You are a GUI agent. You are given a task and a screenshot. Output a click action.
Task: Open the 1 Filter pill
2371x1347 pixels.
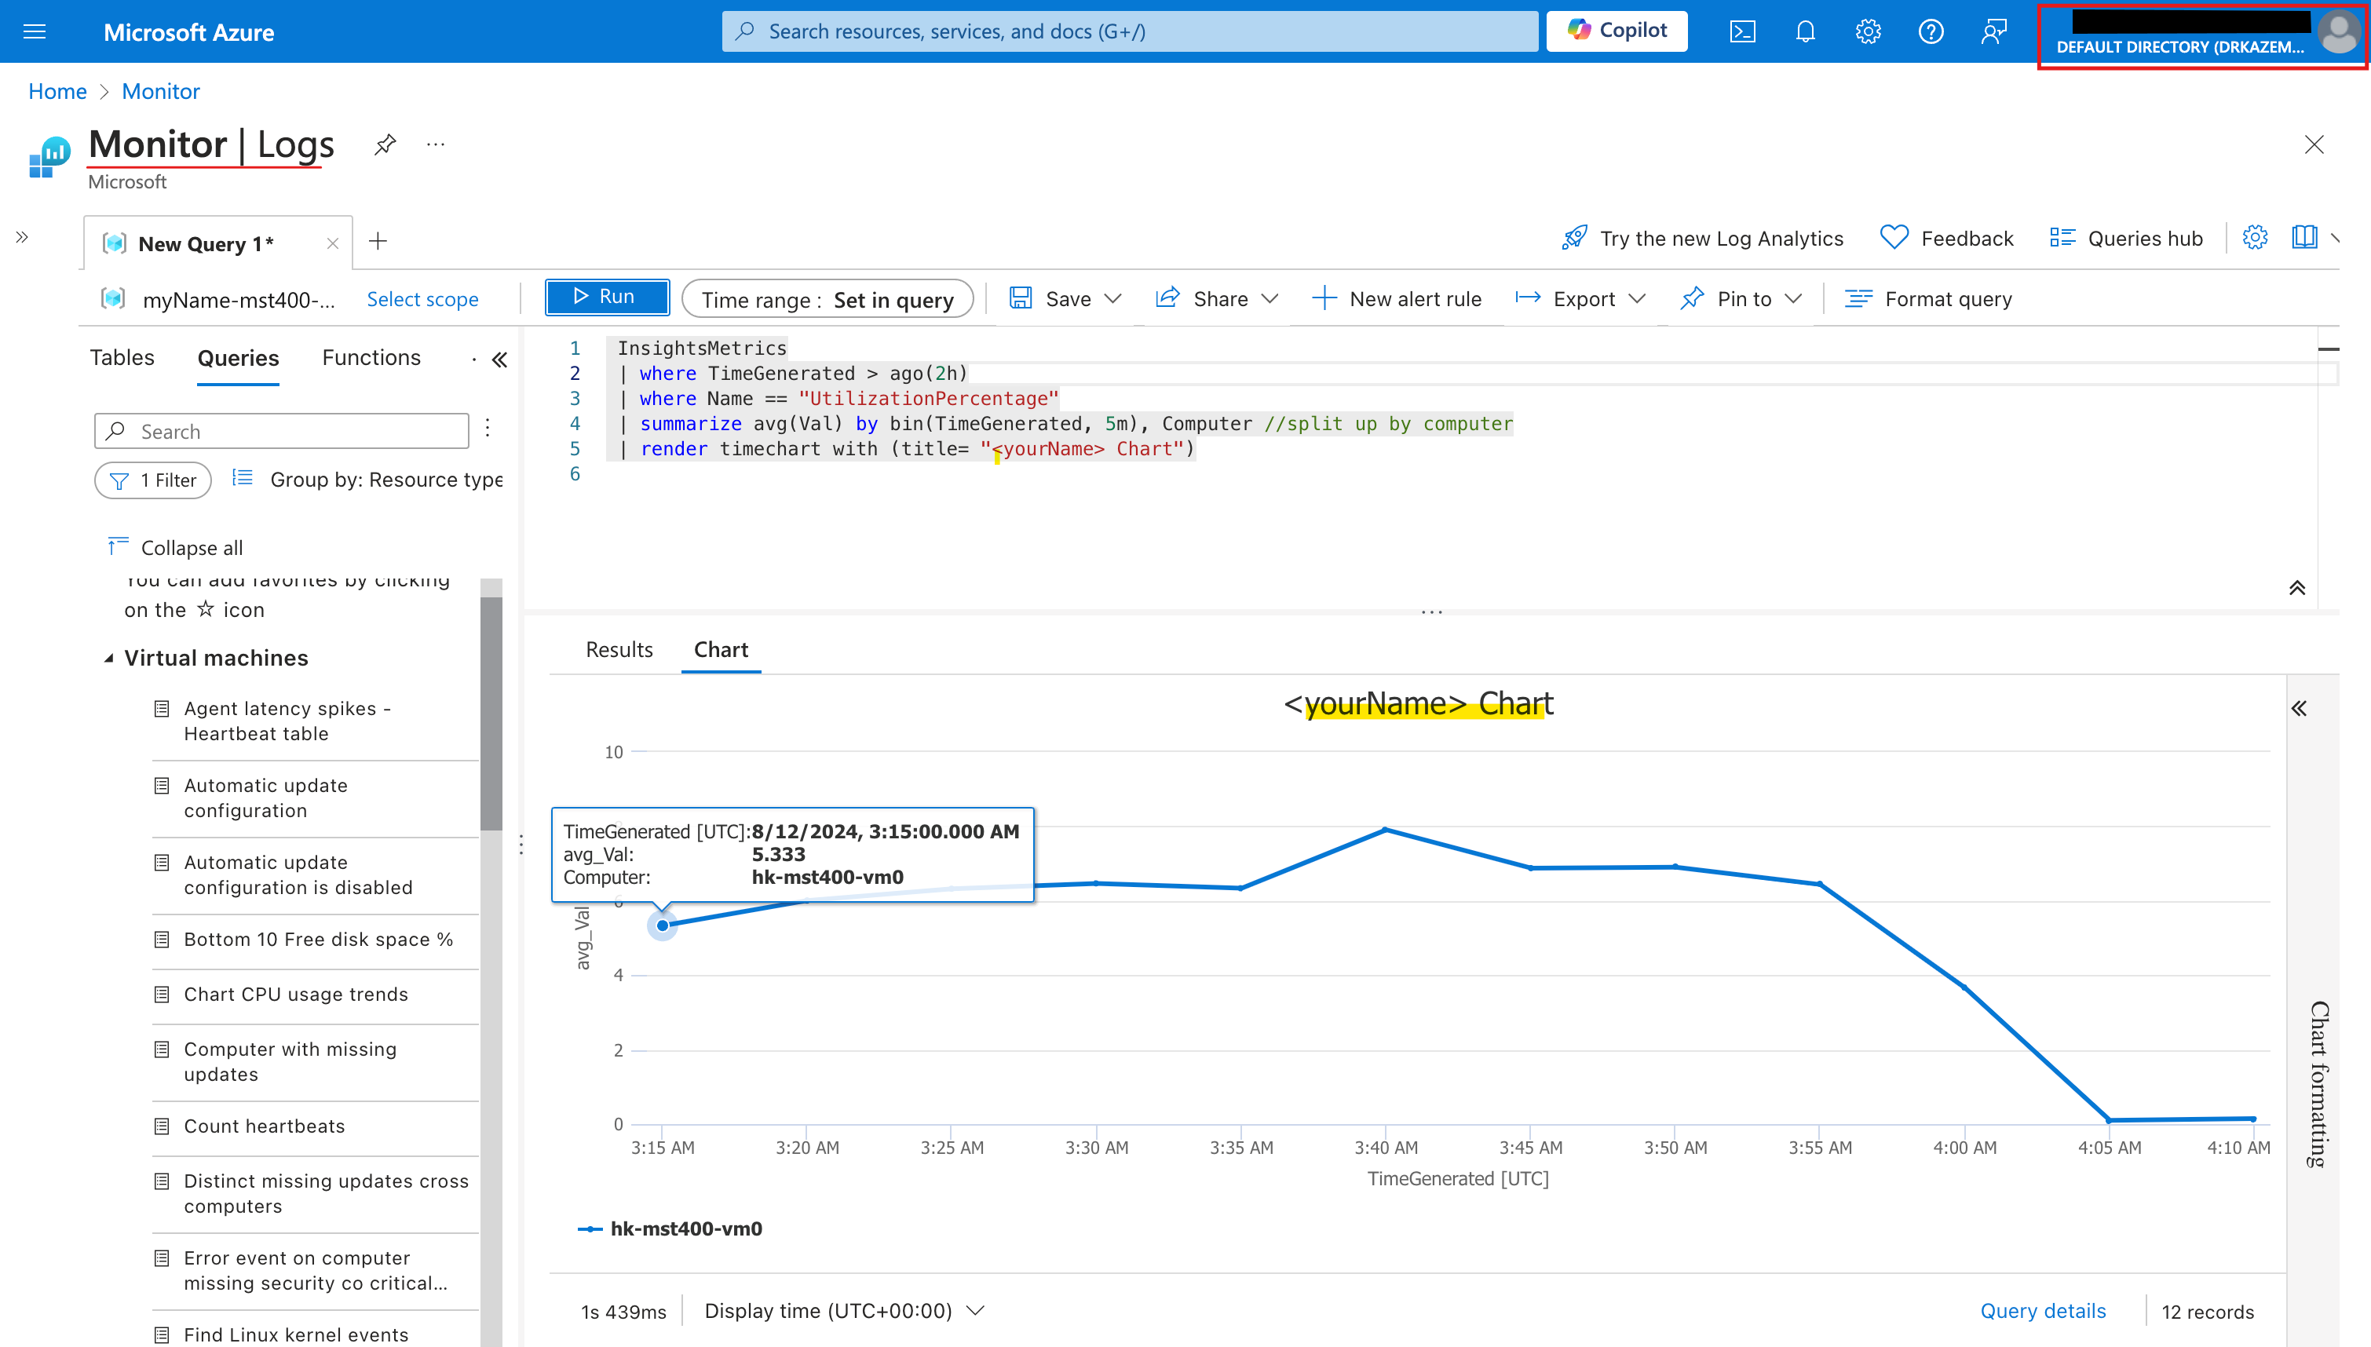[152, 480]
